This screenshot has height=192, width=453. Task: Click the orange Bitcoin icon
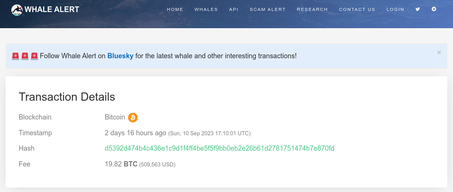tap(133, 118)
